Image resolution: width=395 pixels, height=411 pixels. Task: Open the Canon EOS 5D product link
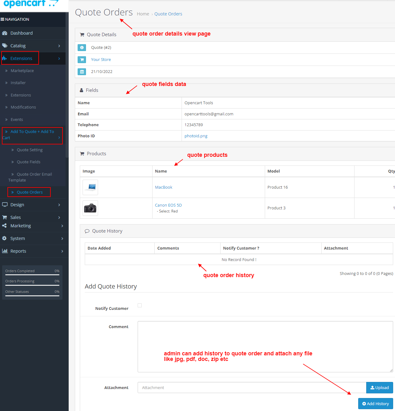point(168,205)
